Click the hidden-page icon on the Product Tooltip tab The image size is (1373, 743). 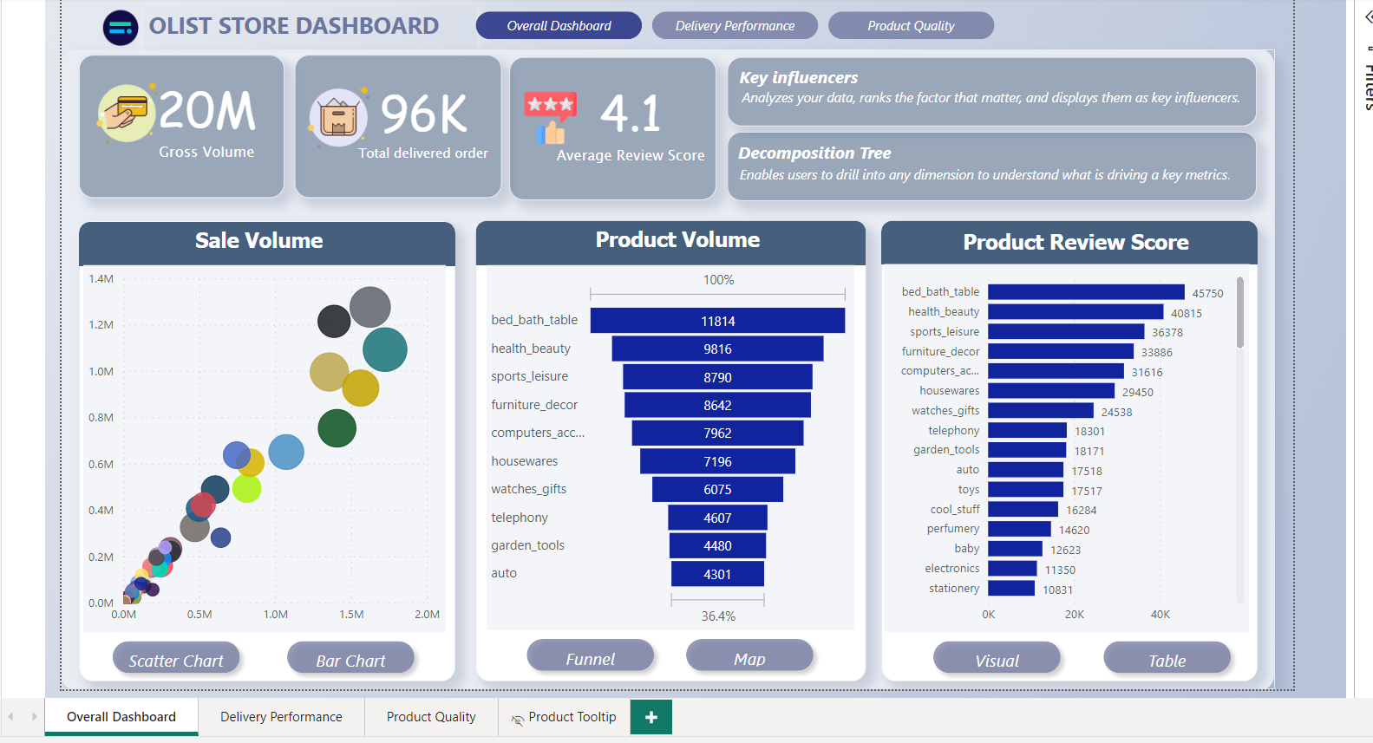point(518,719)
